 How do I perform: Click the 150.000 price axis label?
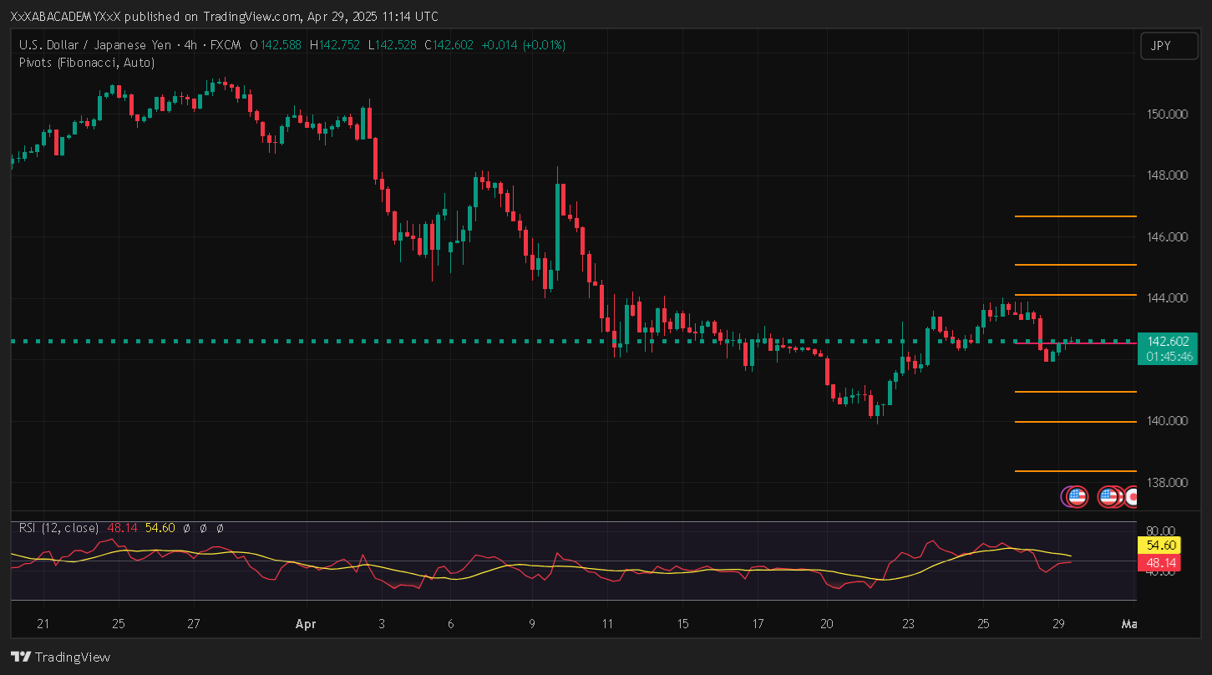1168,114
